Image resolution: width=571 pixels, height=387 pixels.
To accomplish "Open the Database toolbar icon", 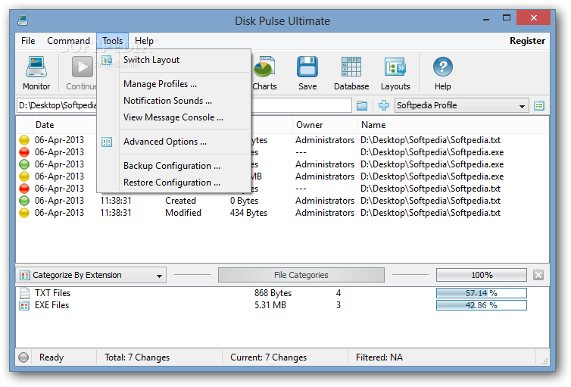I will [x=351, y=67].
